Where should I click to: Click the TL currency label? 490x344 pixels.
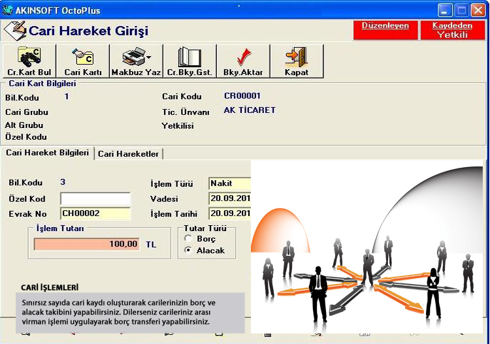click(151, 244)
